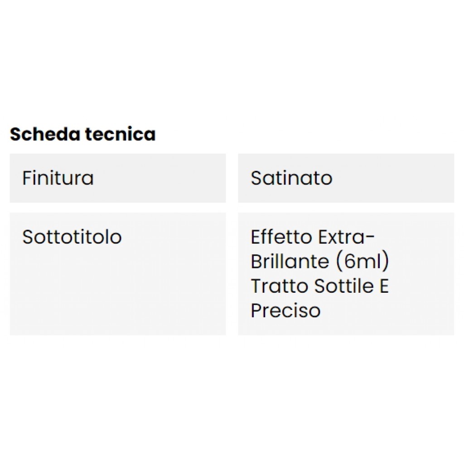Click the word "Brillante" in the description
Viewport: 464px width, 464px height.
point(290,261)
